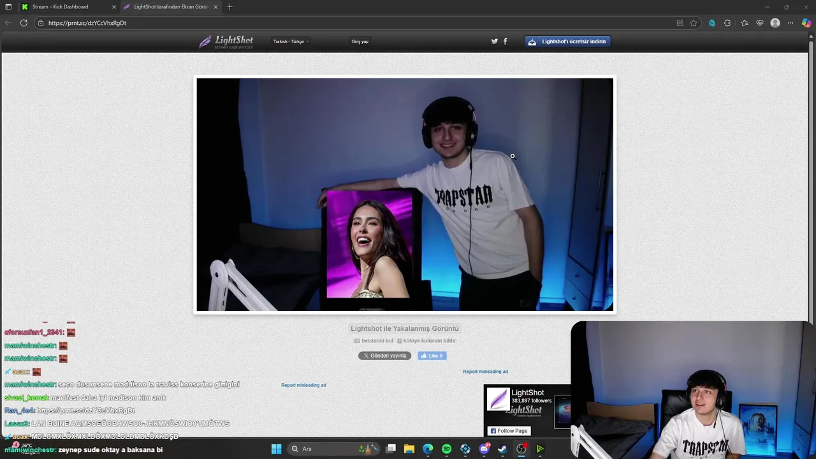Reload the Lightshot page
816x459 pixels.
pyautogui.click(x=24, y=23)
